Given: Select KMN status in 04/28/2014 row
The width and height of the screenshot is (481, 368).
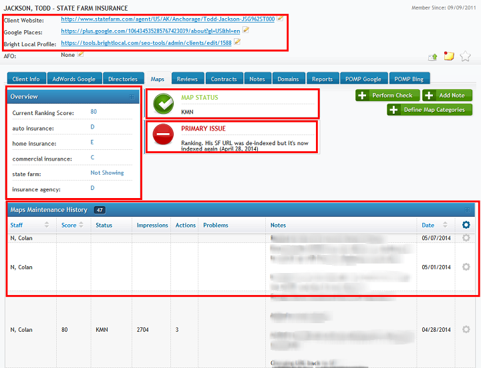Looking at the screenshot, I should (x=102, y=330).
